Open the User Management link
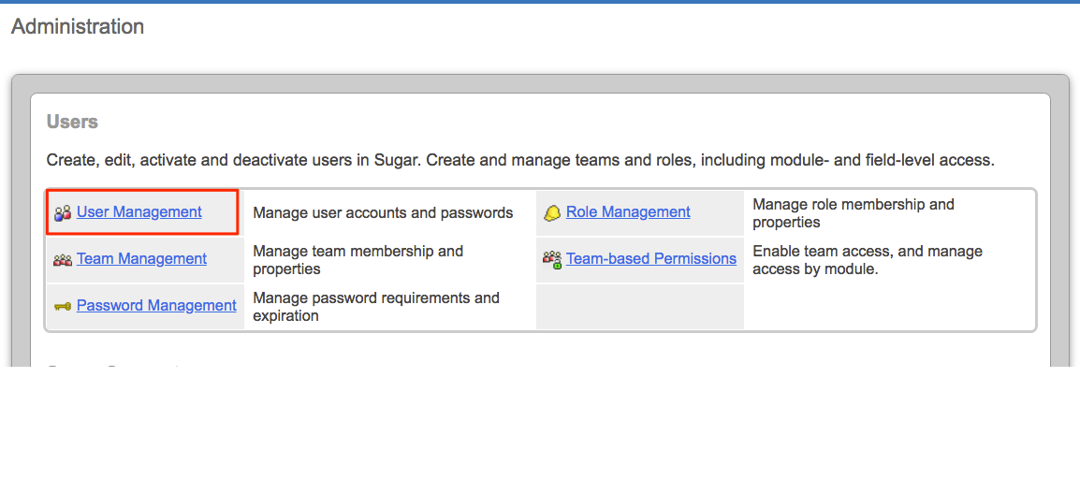This screenshot has width=1080, height=479. pos(139,212)
